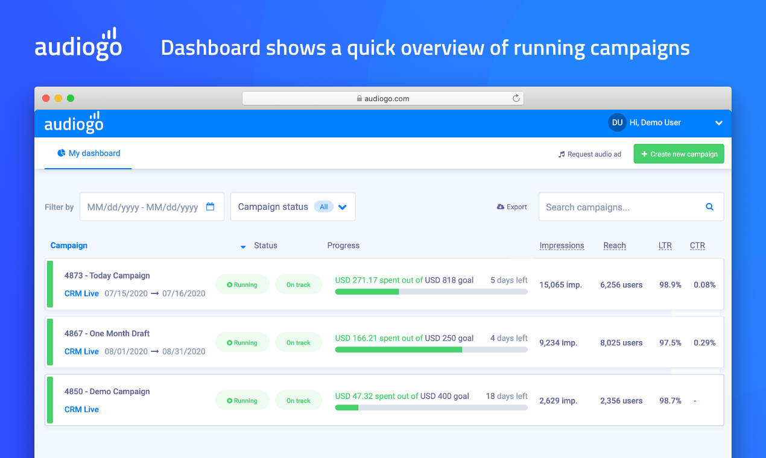Screen dimensions: 766x458
Task: Click the music note icon beside Request audio ad
Action: pyautogui.click(x=561, y=154)
